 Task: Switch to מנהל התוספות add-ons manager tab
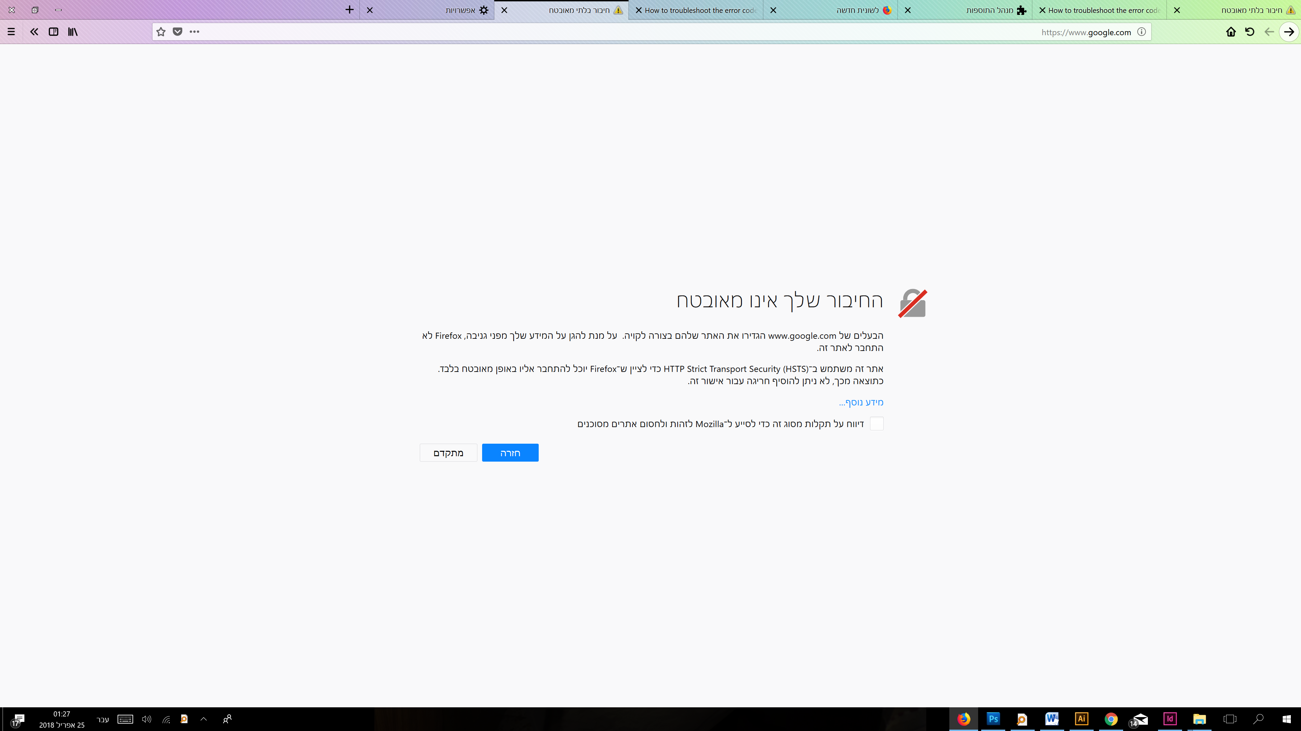pos(990,10)
